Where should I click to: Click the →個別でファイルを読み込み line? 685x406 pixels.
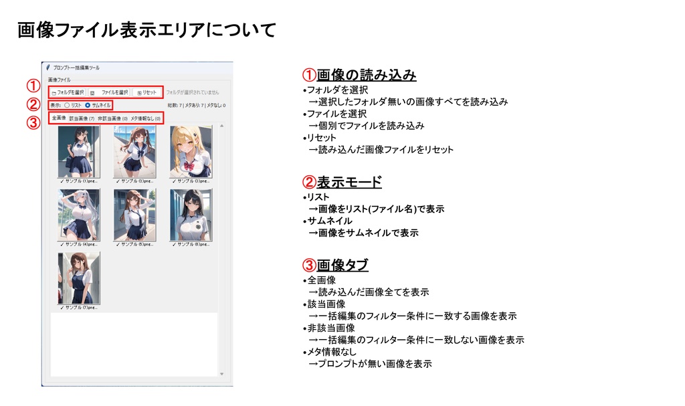point(366,126)
